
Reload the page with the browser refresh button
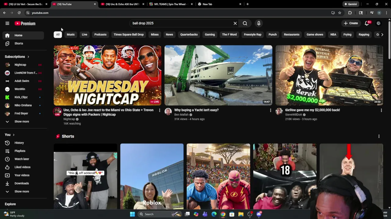[x=19, y=13]
